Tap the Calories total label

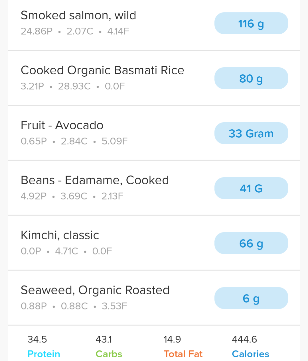[250, 354]
